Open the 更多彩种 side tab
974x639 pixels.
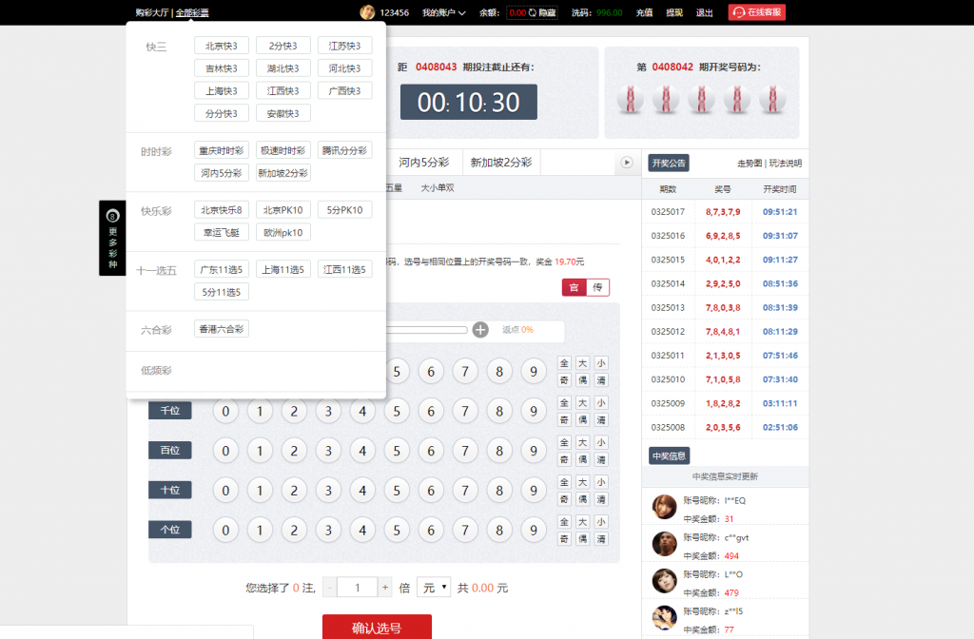click(112, 238)
